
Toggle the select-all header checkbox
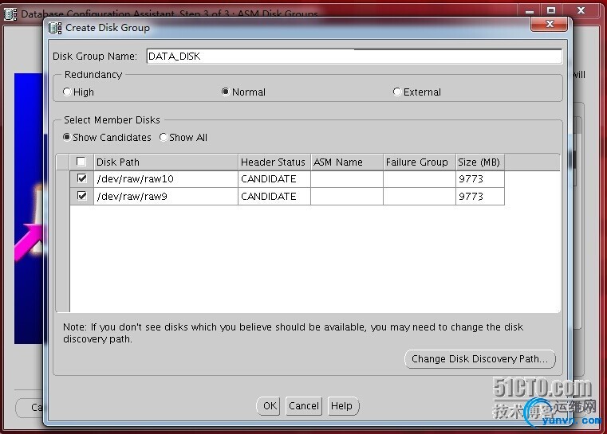click(x=81, y=161)
